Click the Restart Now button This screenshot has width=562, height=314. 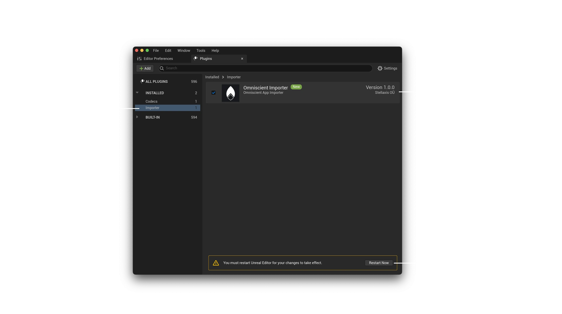[379, 263]
